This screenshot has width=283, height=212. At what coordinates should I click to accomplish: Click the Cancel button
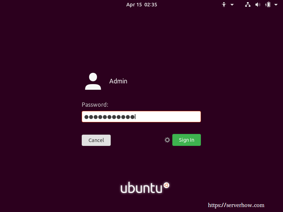(x=96, y=140)
